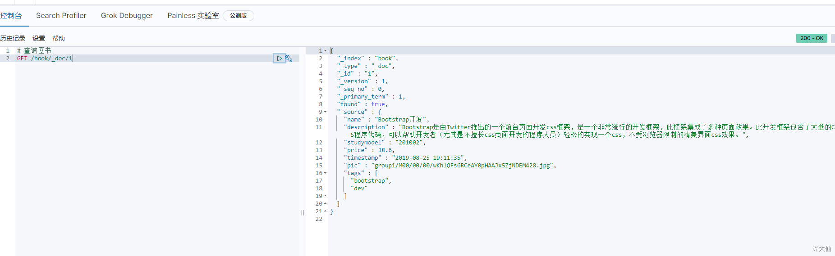Open the Painless 实验室 tab
Viewport: 835px width, 256px height.
(193, 16)
